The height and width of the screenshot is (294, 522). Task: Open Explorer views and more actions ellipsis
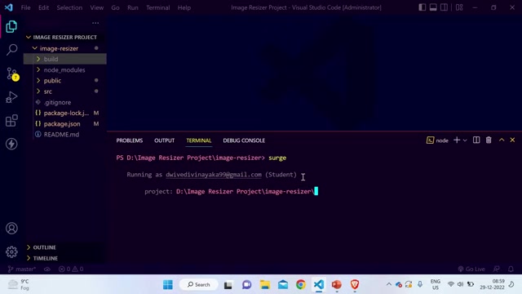pyautogui.click(x=95, y=23)
